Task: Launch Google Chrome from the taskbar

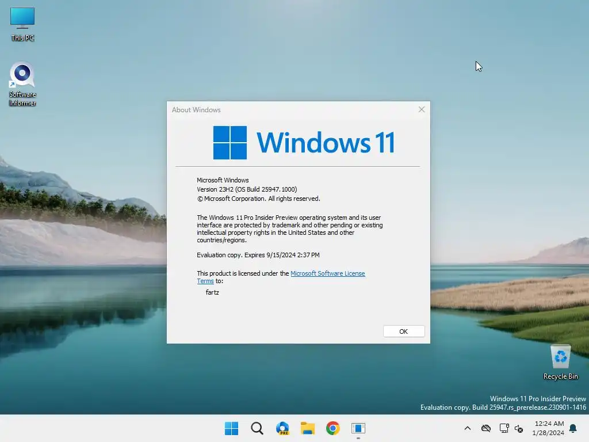Action: click(333, 428)
